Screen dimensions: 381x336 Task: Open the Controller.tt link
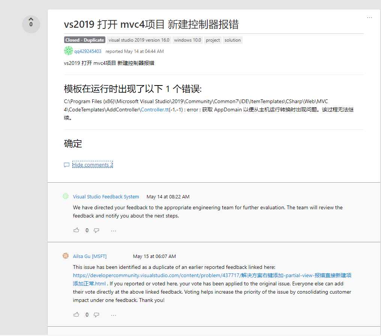[x=154, y=109]
